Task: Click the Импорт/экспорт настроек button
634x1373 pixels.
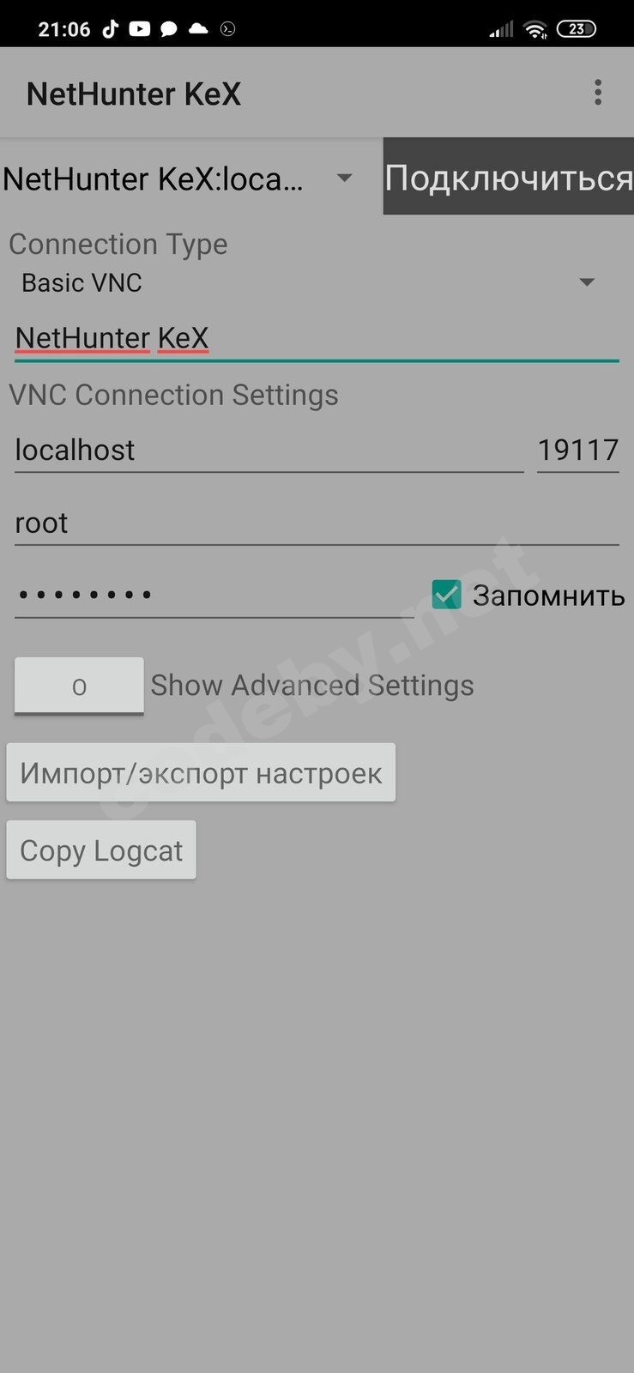Action: [201, 772]
